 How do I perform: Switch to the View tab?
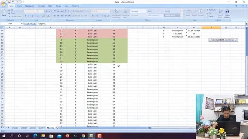pyautogui.click(x=66, y=6)
